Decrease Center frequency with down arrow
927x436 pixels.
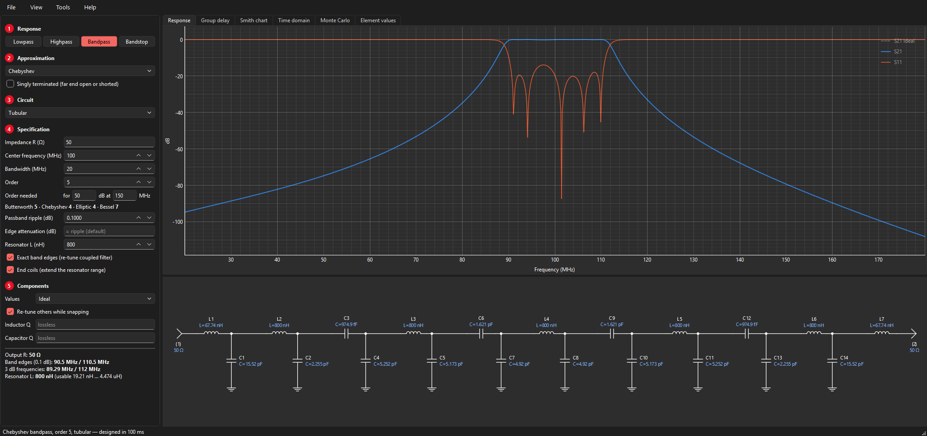[x=149, y=155]
